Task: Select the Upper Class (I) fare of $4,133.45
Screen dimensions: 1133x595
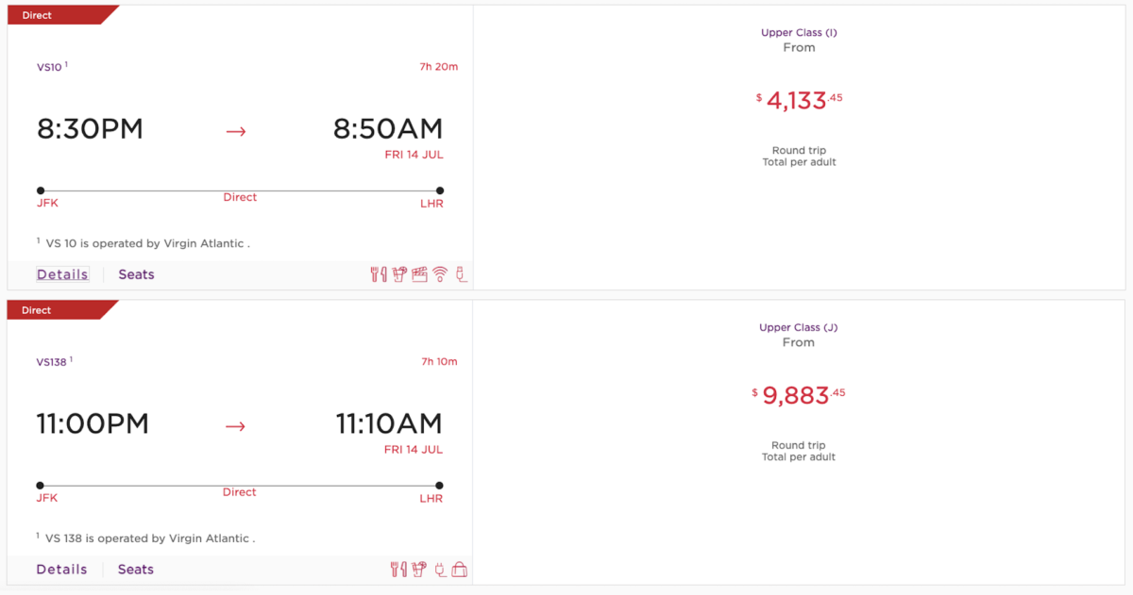Action: pyautogui.click(x=800, y=99)
